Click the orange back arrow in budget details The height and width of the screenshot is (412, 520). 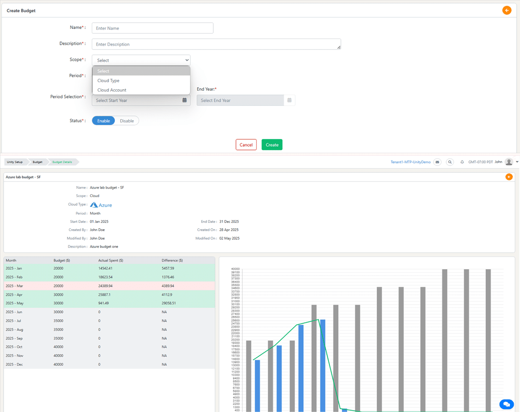[509, 177]
